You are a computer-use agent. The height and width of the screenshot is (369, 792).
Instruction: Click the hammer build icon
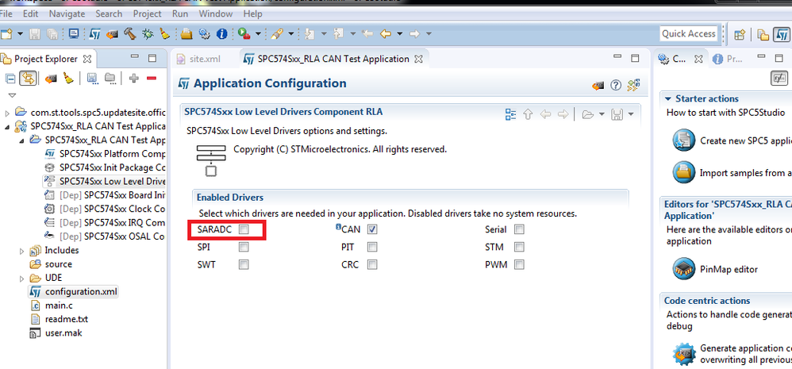[130, 34]
